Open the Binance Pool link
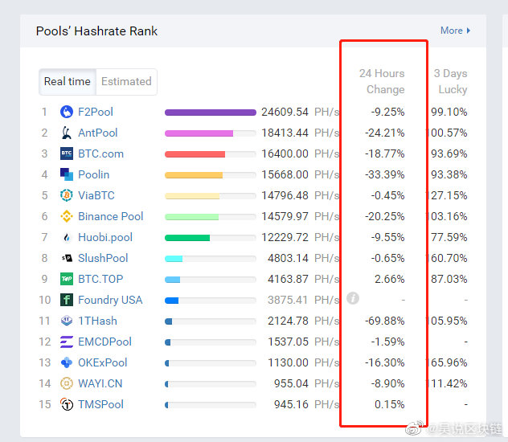 click(110, 216)
